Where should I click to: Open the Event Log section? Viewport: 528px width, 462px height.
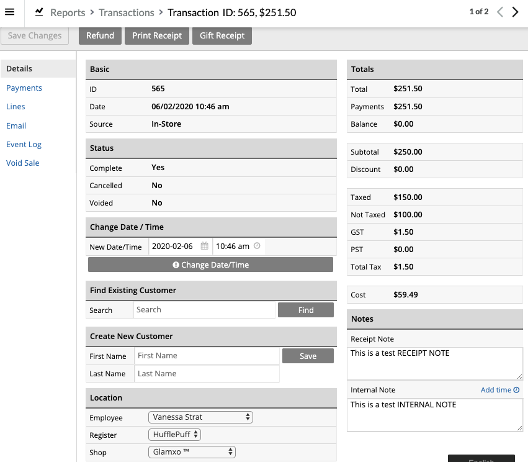(24, 145)
